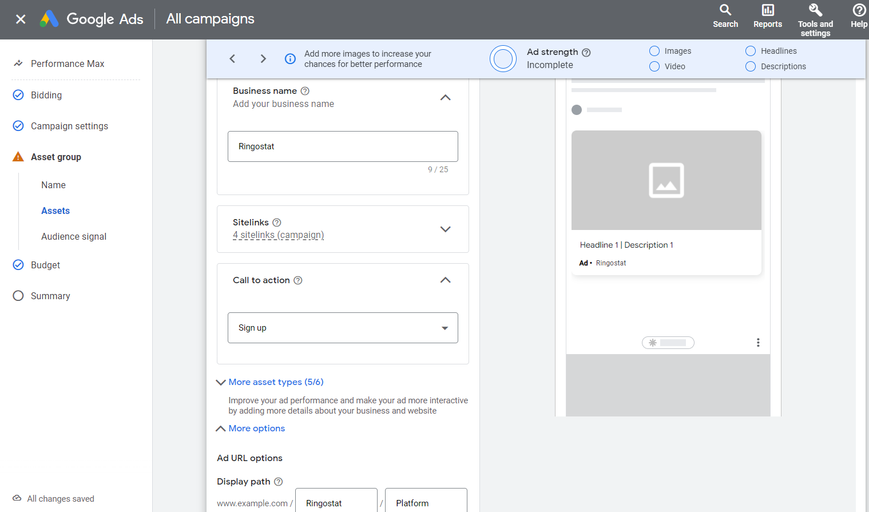This screenshot has width=869, height=512.
Task: Close the campaign editor with X icon
Action: point(21,19)
